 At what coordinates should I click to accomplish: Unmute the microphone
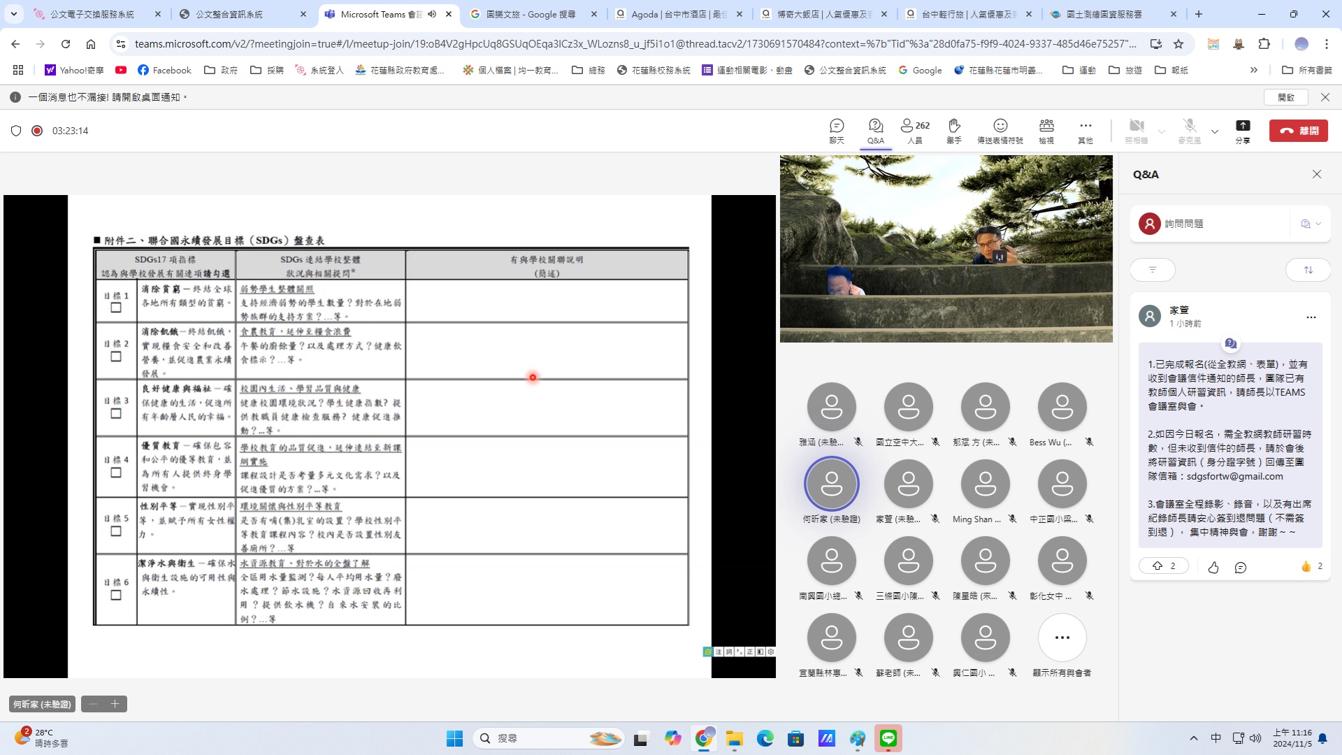[1189, 131]
